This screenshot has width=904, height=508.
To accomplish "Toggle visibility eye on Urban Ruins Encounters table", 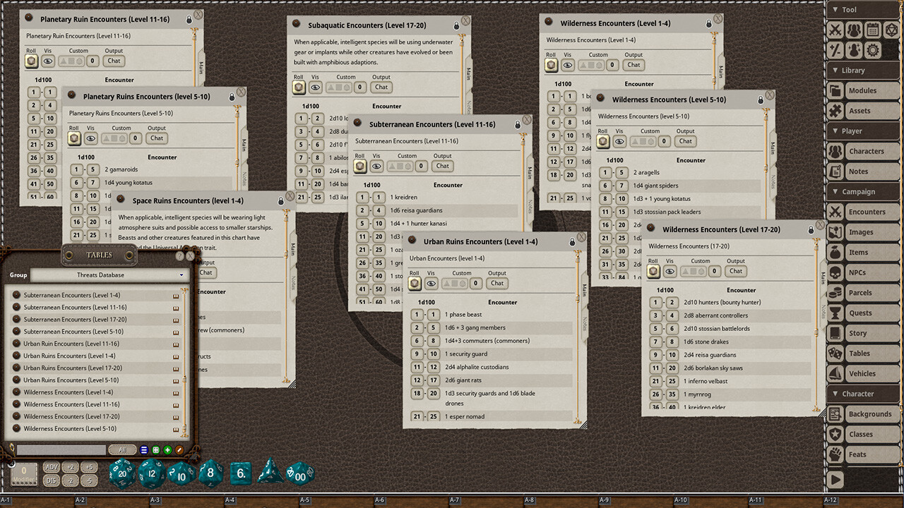I will point(431,283).
